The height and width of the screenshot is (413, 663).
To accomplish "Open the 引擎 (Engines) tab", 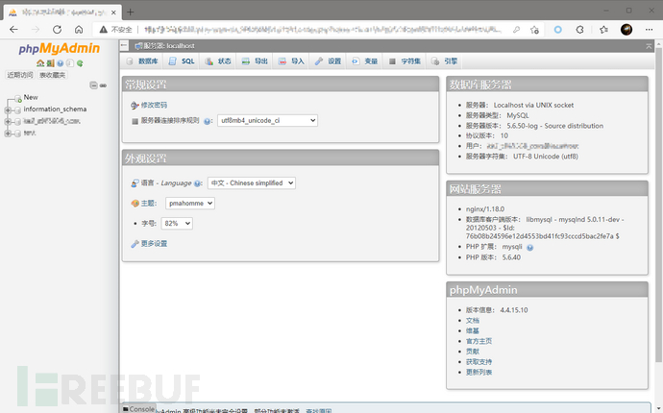I will click(x=444, y=61).
